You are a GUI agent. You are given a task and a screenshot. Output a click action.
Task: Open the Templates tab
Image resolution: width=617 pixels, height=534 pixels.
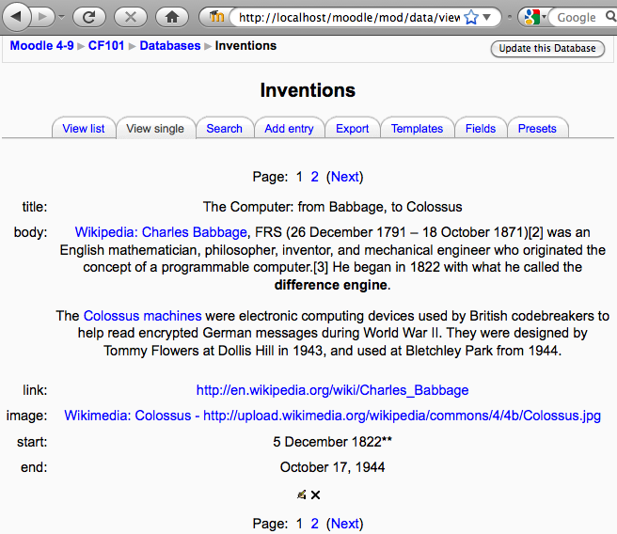tap(417, 129)
